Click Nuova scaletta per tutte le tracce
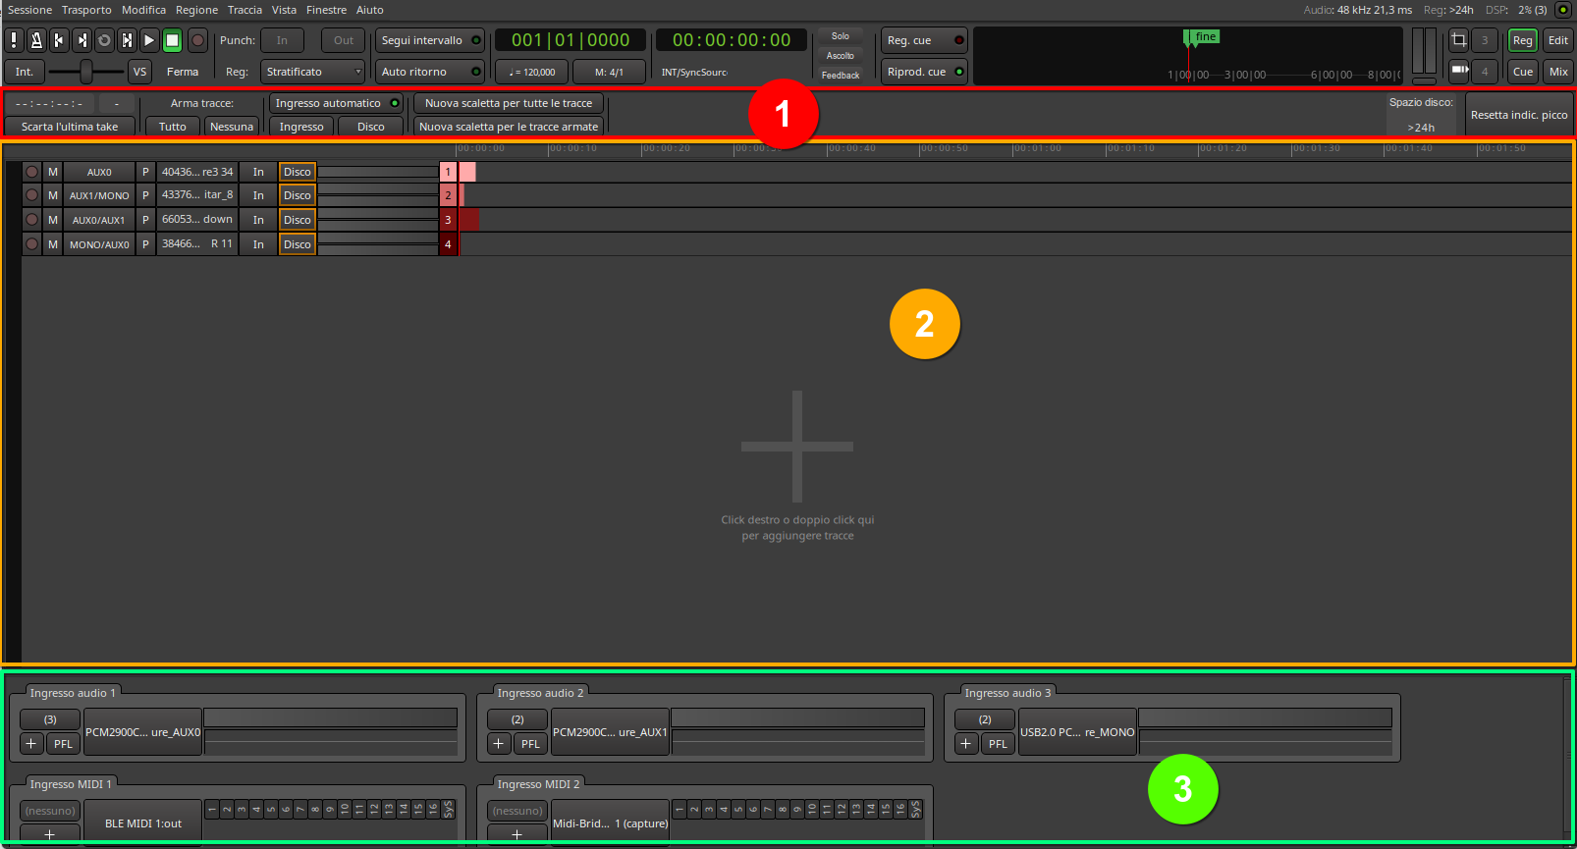Screen dimensions: 1577x849 coord(508,103)
